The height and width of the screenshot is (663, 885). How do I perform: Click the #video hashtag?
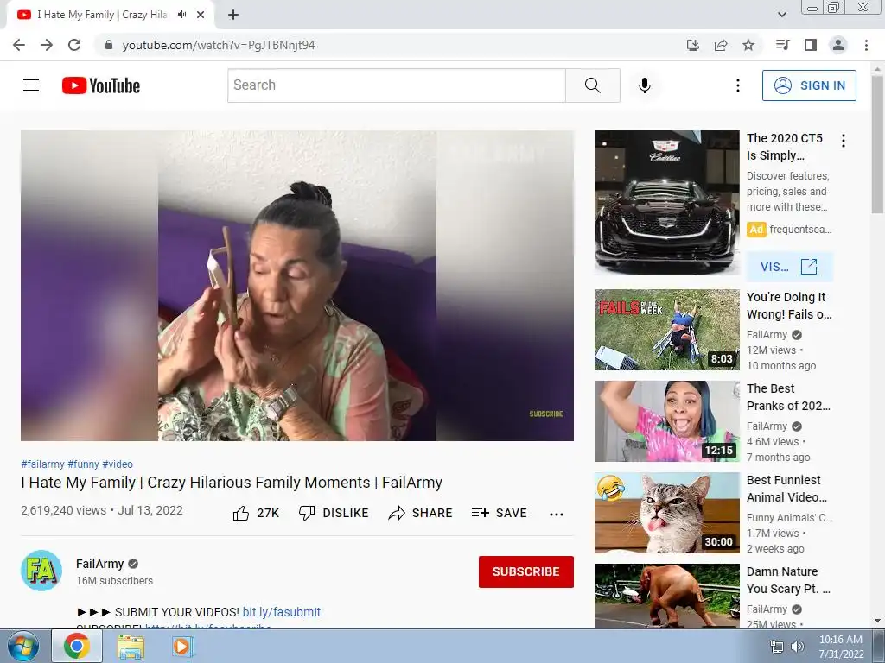coord(118,464)
